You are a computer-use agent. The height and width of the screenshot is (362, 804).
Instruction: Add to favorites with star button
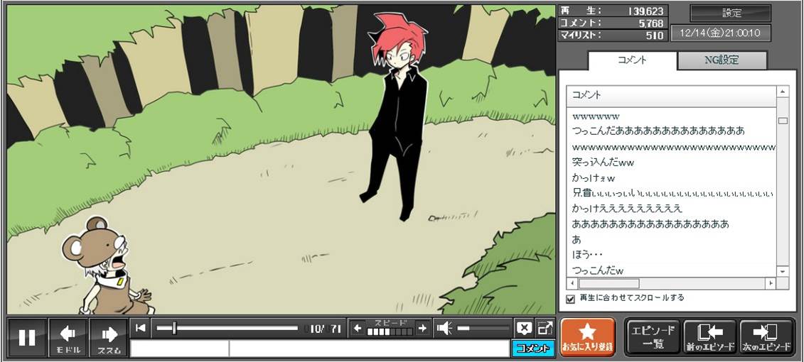coord(587,336)
